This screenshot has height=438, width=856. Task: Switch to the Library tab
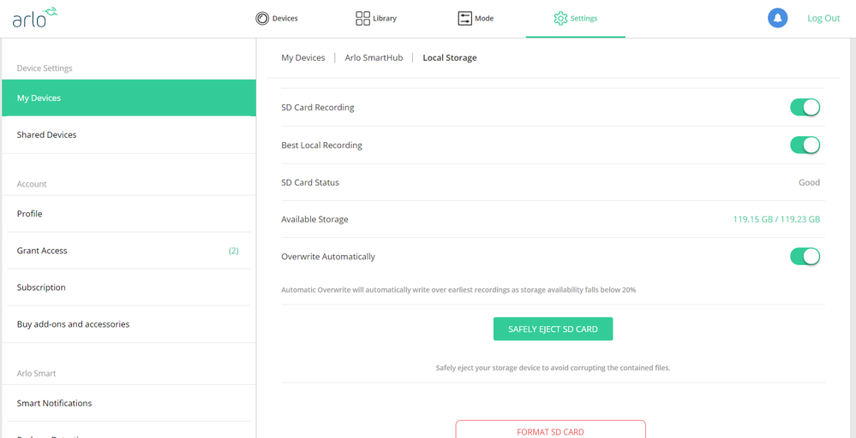[376, 19]
